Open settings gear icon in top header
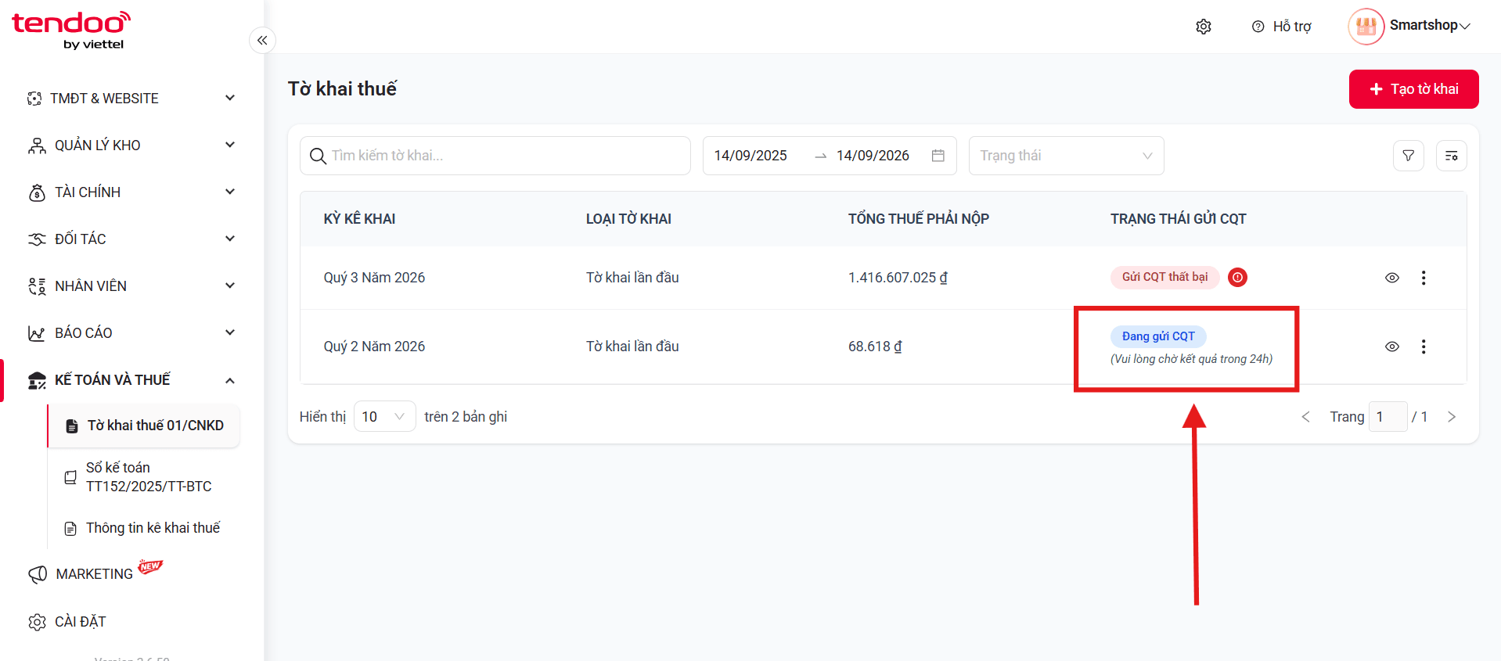This screenshot has height=661, width=1501. pos(1204,27)
